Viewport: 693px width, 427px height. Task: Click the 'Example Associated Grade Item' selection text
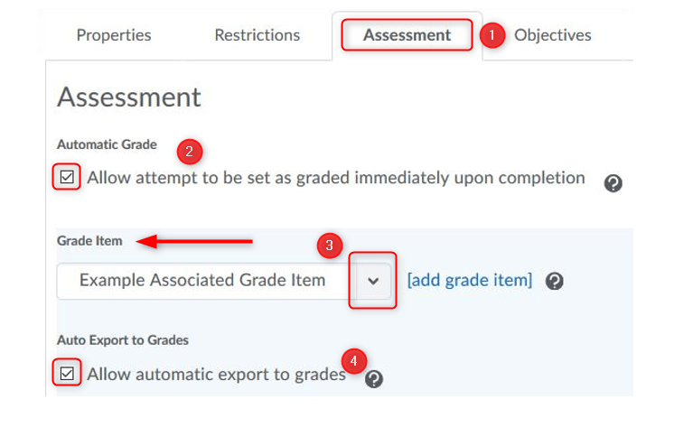pos(202,281)
